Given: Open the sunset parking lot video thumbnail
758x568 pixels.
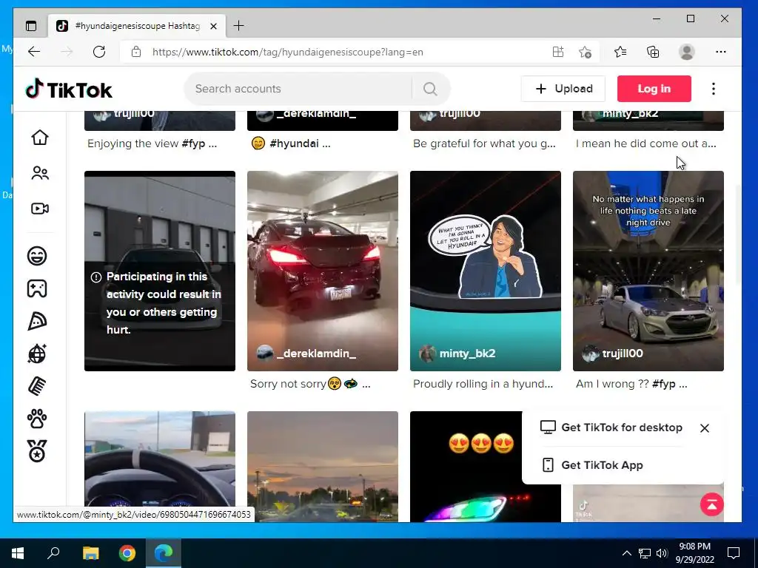Looking at the screenshot, I should point(323,466).
